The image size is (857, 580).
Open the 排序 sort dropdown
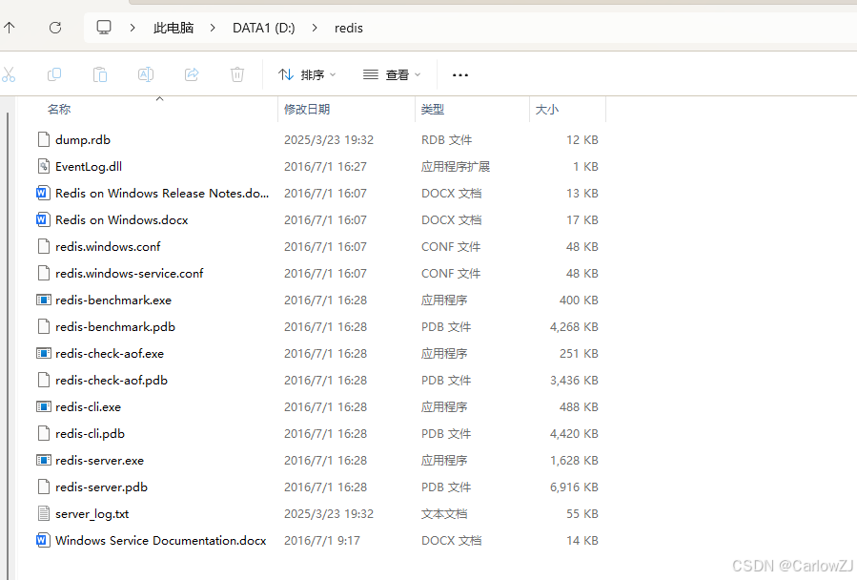307,74
